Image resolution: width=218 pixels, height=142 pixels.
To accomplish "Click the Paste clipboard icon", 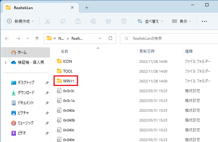I will [78, 21].
